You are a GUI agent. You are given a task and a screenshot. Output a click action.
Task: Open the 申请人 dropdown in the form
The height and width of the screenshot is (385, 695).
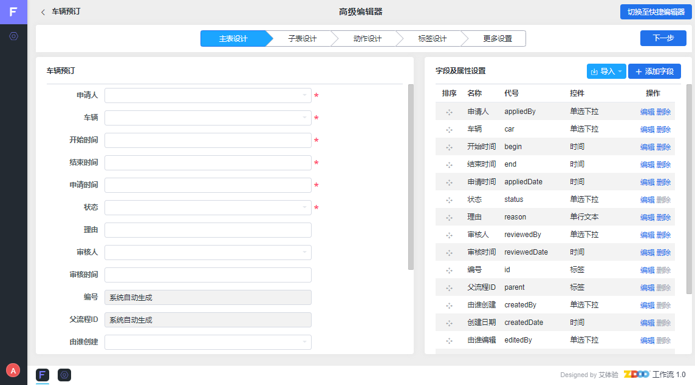point(208,96)
